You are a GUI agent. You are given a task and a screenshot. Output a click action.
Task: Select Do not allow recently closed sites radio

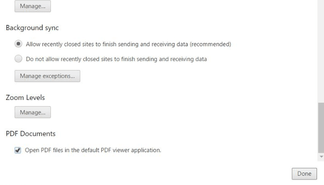[19, 59]
